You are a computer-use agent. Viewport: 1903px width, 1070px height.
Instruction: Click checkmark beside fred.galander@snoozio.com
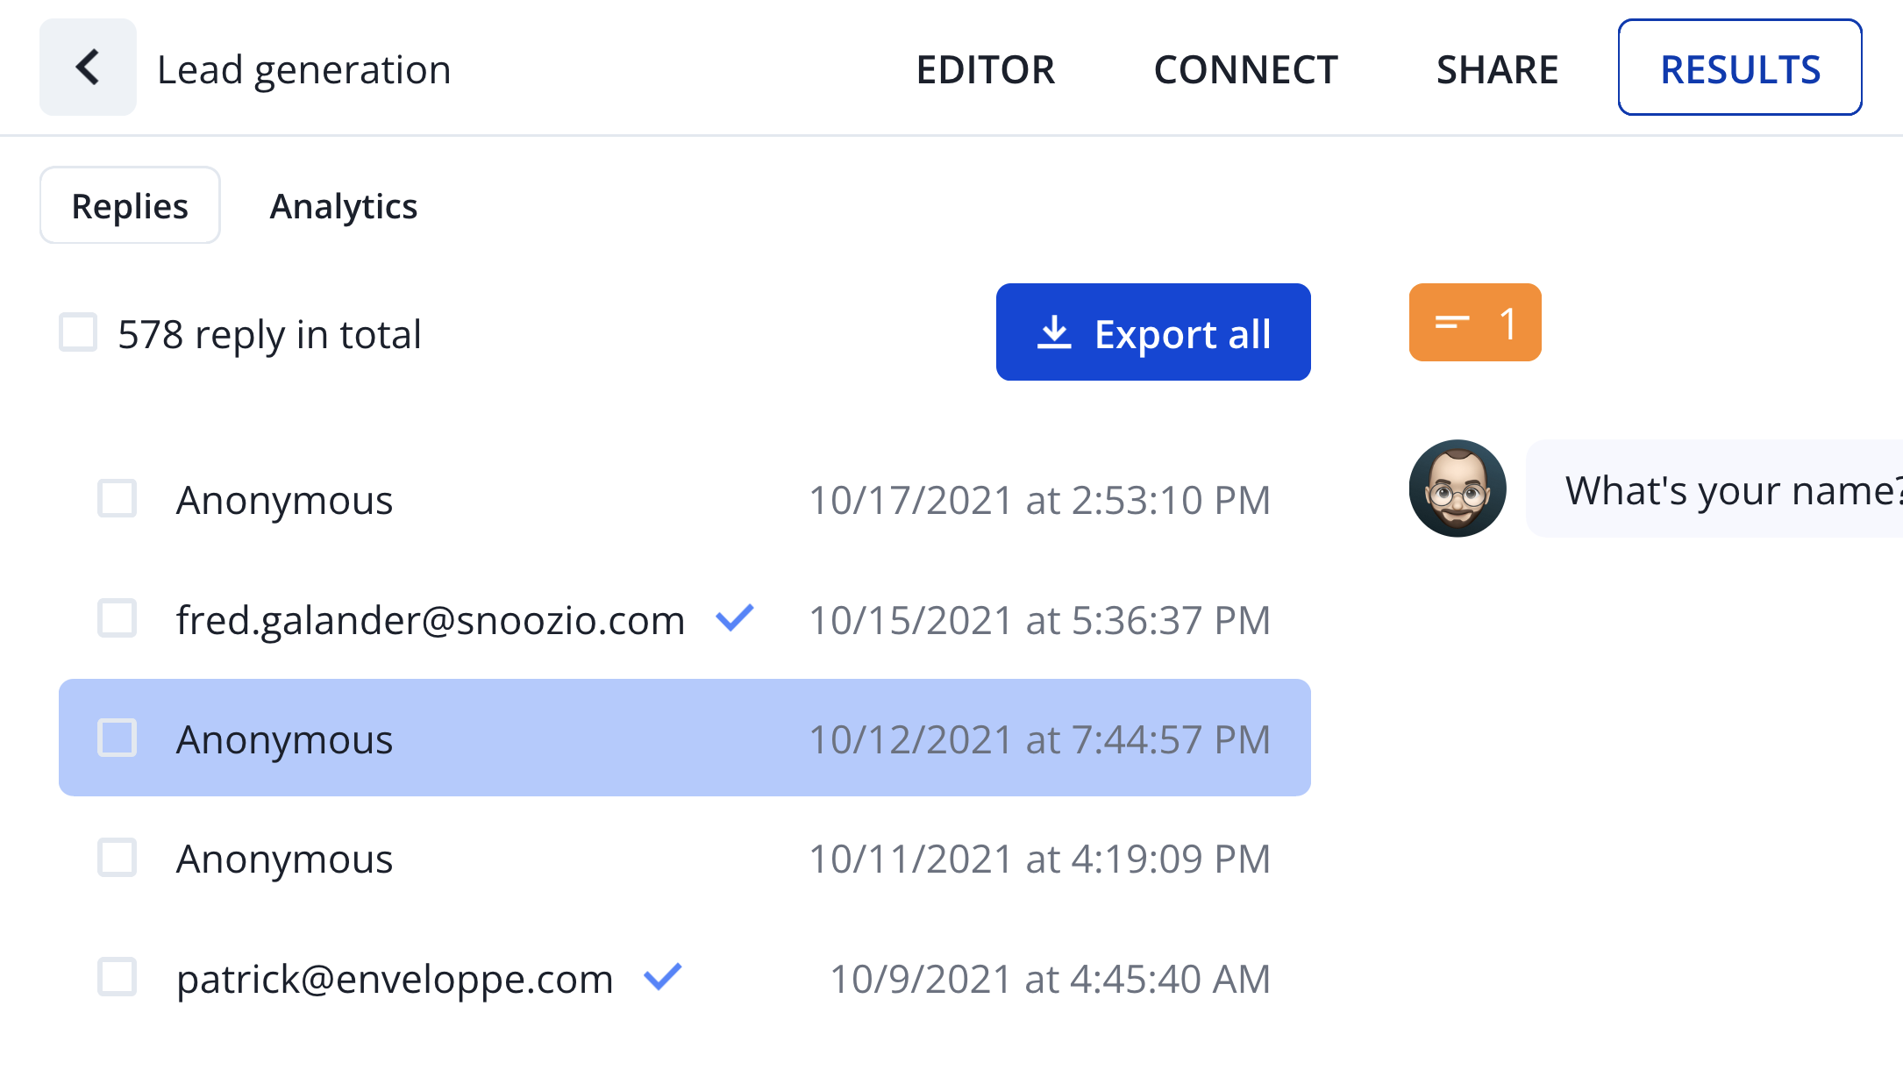coord(735,618)
